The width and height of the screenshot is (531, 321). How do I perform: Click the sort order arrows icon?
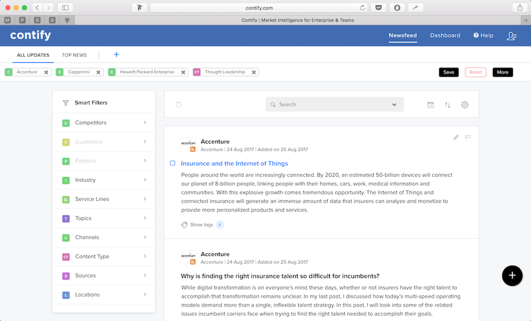tap(448, 105)
